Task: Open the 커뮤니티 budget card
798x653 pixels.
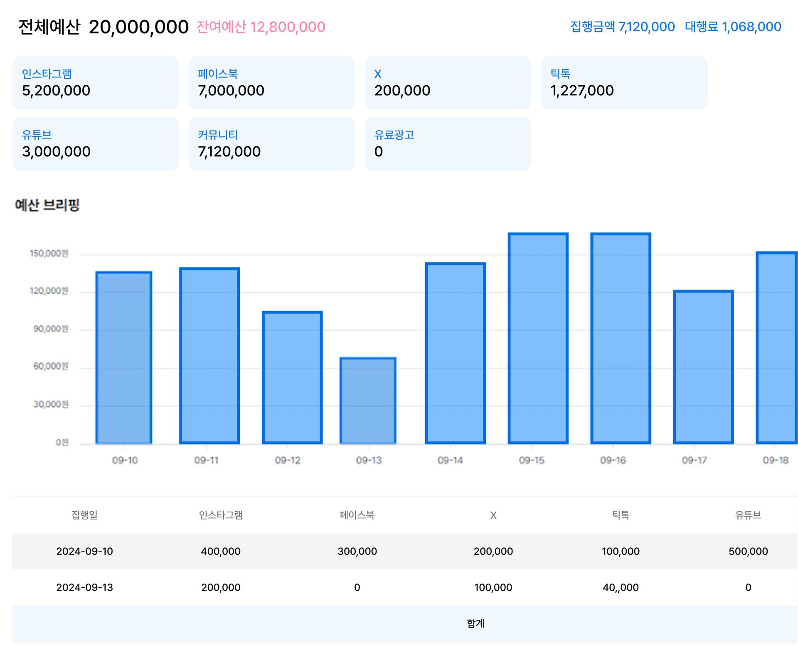Action: [x=272, y=143]
